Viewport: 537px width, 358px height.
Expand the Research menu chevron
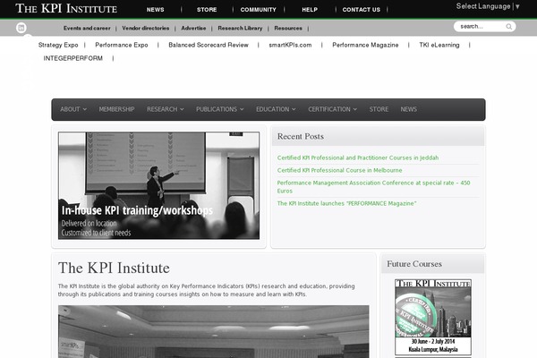[x=182, y=109]
